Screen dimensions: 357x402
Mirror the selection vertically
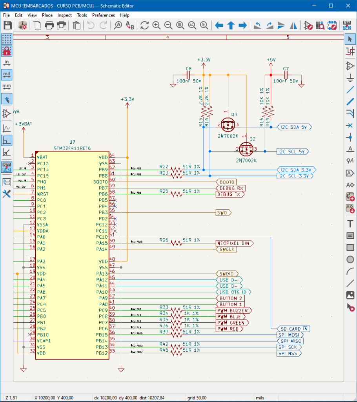[x=281, y=26]
